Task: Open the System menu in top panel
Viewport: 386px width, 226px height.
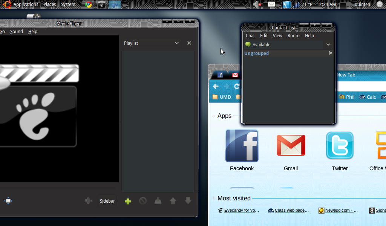Action: click(68, 5)
